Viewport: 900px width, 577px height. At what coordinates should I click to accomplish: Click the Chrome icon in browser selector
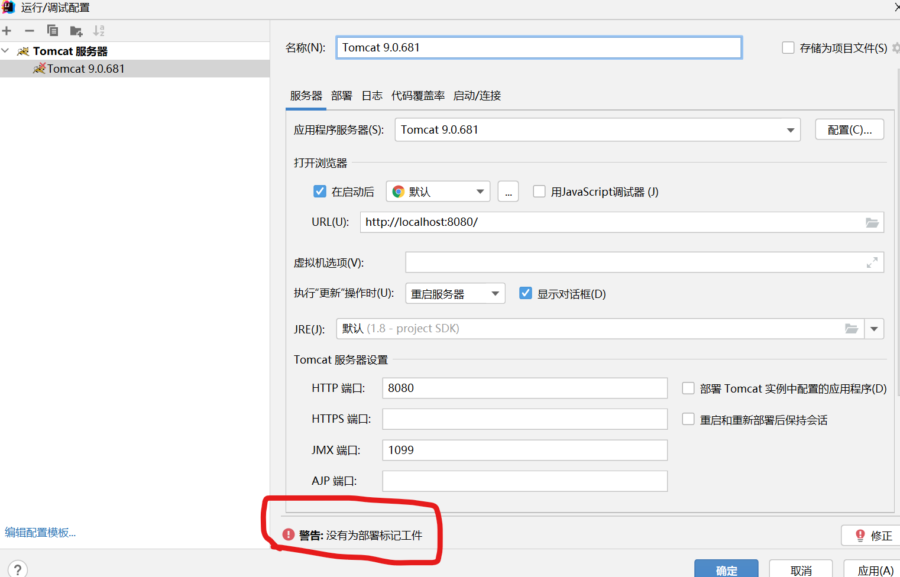[399, 192]
